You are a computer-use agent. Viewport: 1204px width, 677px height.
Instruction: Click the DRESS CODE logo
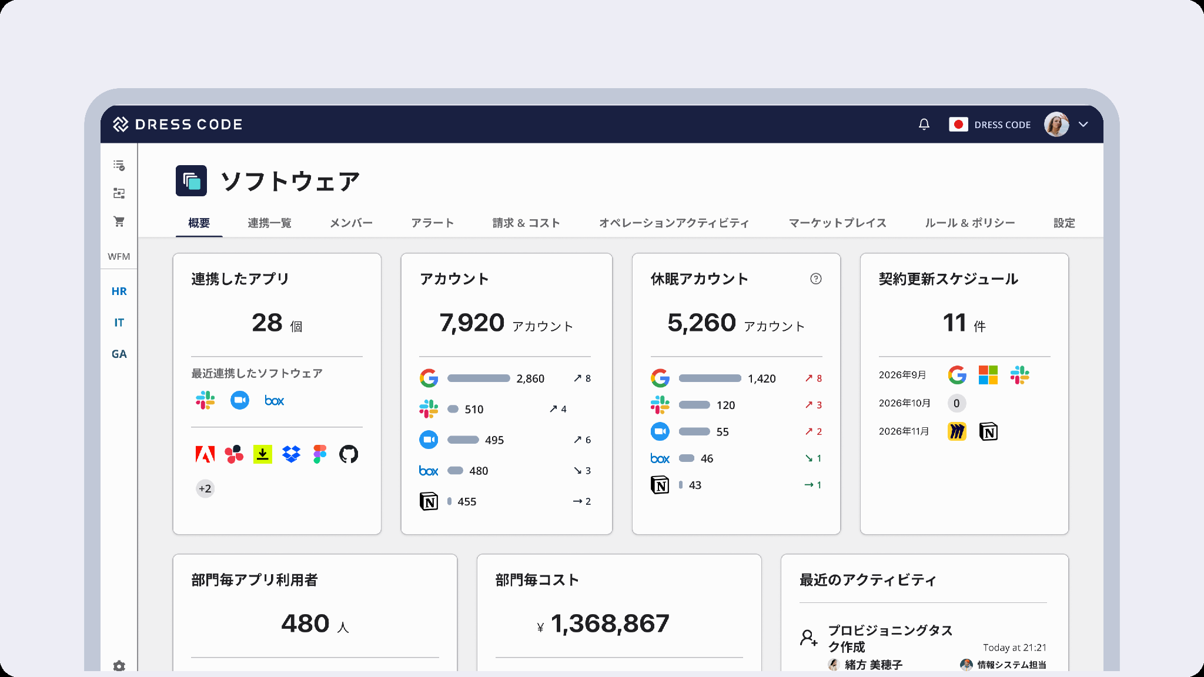[178, 124]
